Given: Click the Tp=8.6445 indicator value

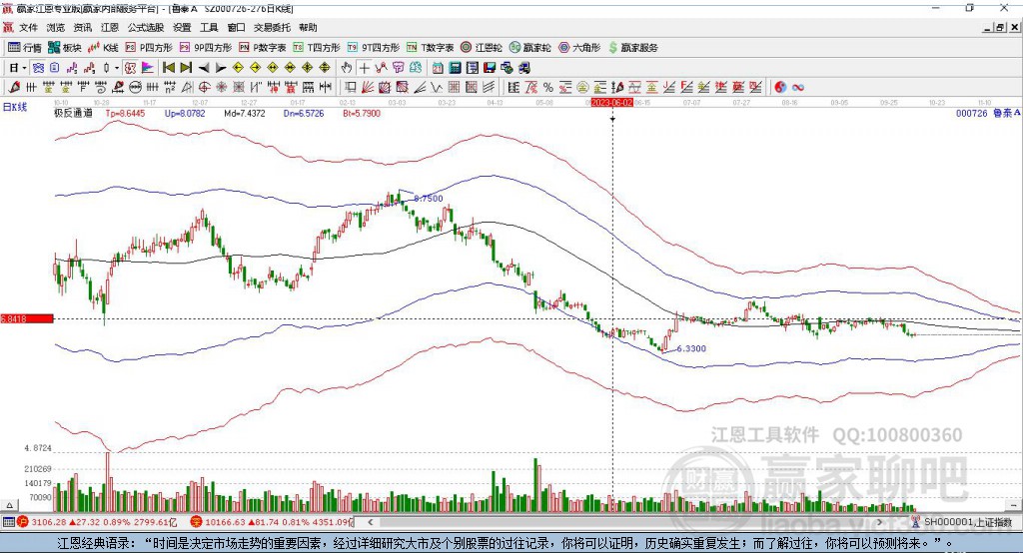Looking at the screenshot, I should pyautogui.click(x=125, y=114).
